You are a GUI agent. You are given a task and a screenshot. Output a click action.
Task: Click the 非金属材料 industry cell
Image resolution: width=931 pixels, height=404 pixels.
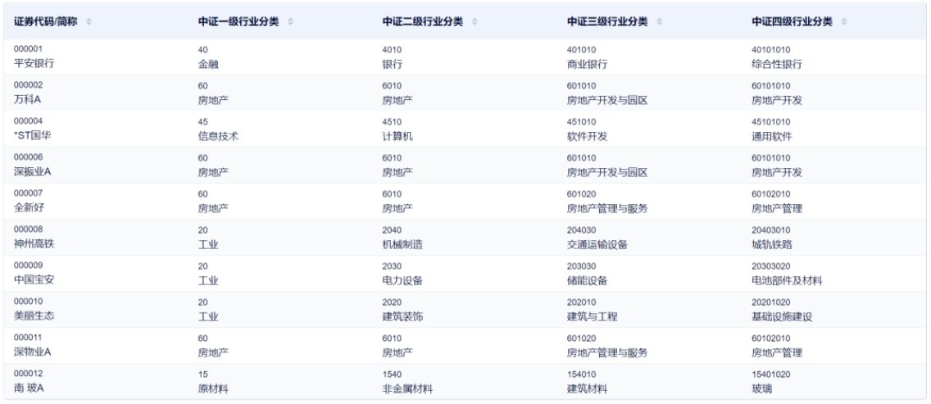[x=408, y=389]
